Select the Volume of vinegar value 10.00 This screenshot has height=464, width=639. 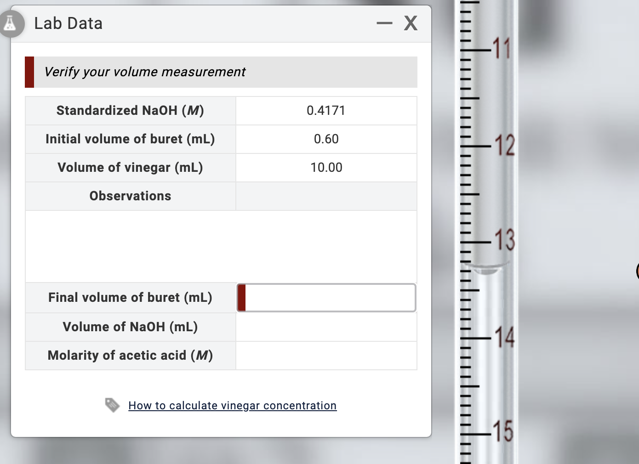click(x=326, y=167)
